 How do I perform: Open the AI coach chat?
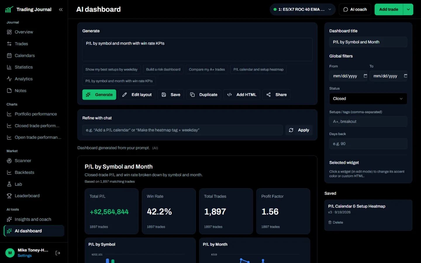(x=355, y=9)
